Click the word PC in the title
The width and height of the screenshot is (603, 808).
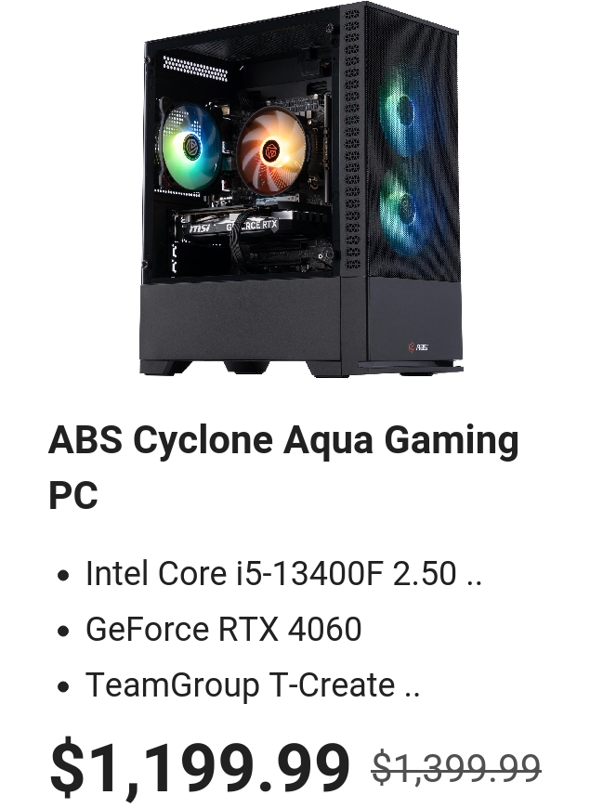coord(73,495)
